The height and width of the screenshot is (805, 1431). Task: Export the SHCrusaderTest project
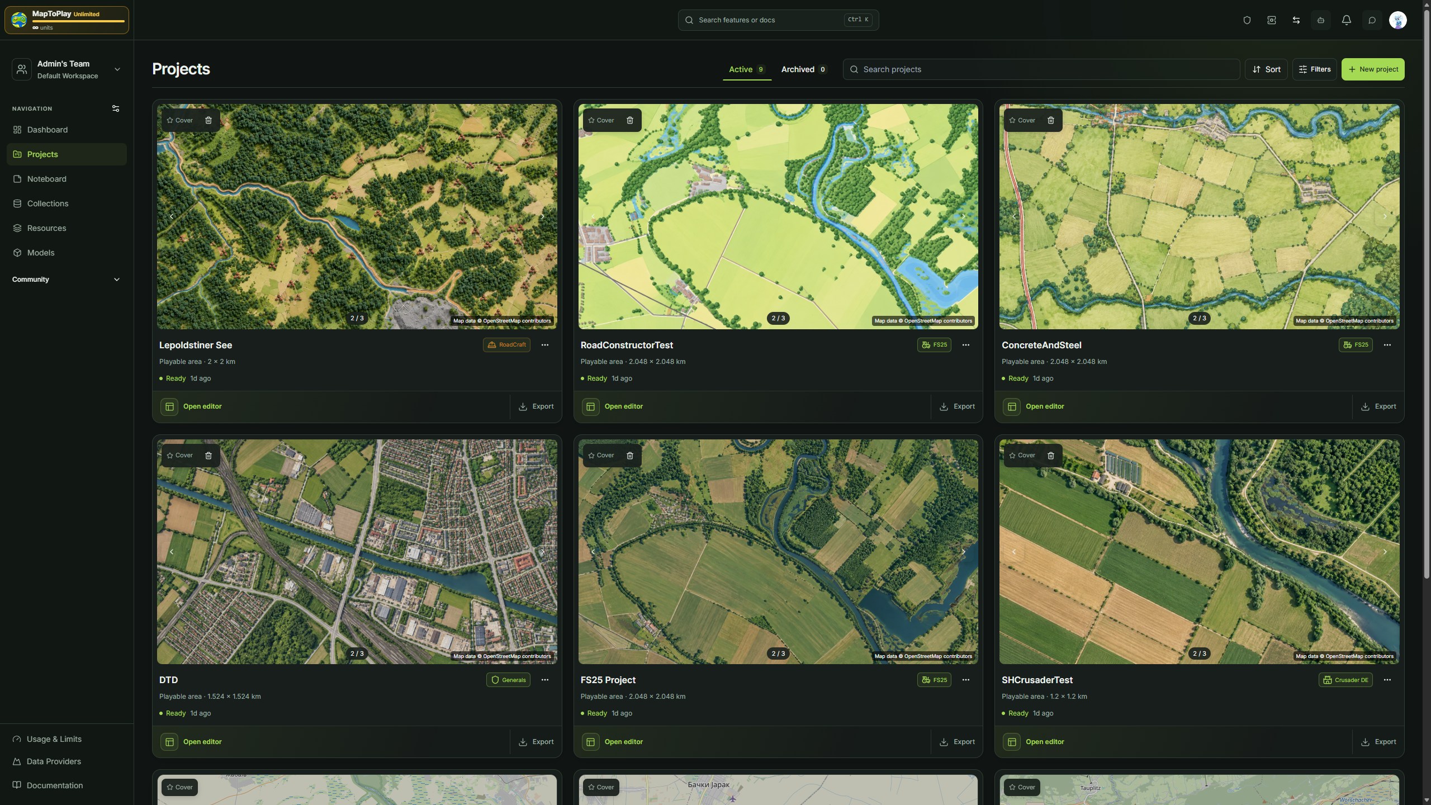(x=1378, y=742)
